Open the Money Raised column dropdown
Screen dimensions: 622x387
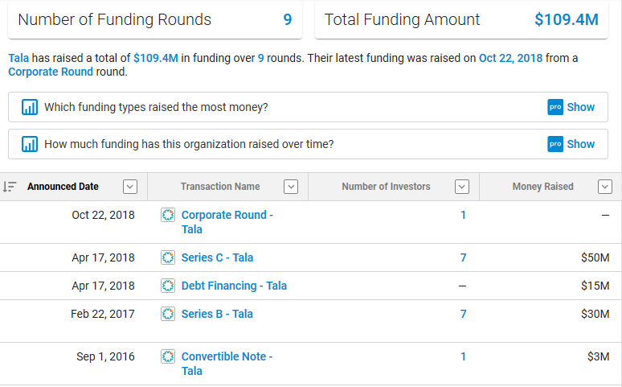click(x=605, y=187)
